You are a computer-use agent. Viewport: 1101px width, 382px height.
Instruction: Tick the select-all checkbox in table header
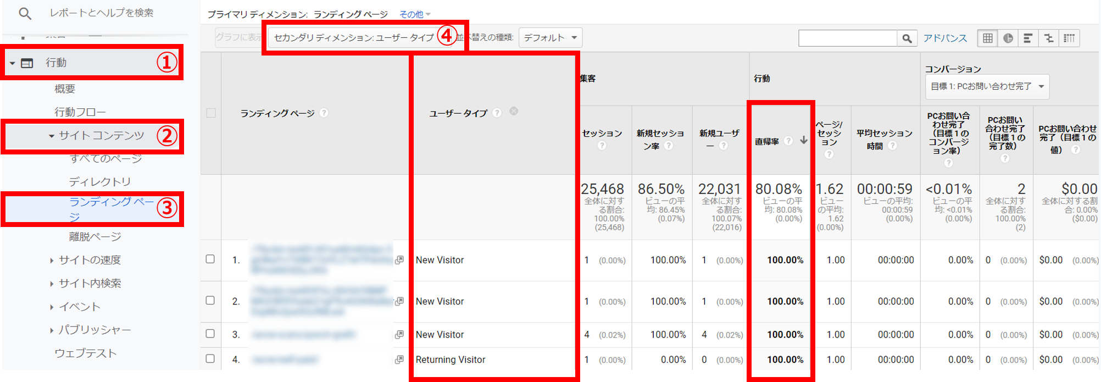tap(211, 113)
